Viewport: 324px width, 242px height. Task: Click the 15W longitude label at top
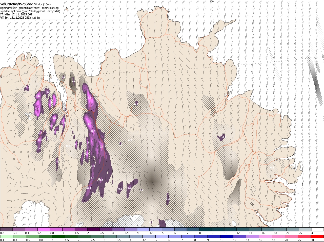(x=212, y=2)
